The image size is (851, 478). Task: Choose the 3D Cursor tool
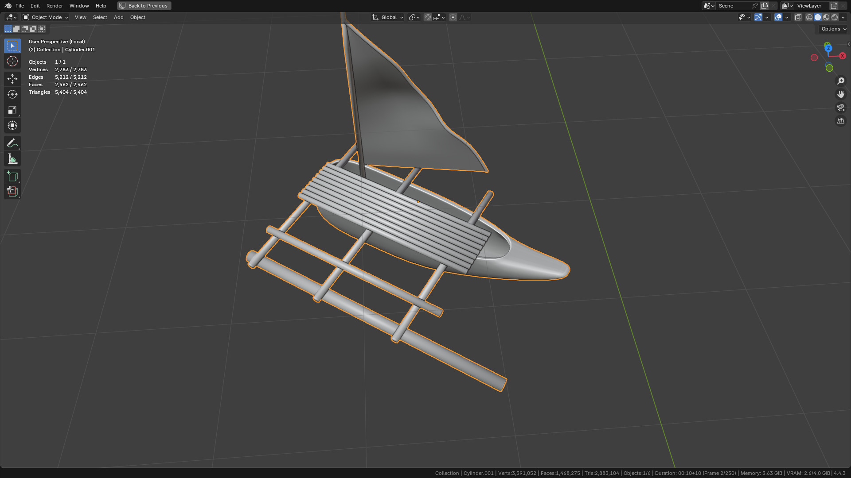(x=12, y=61)
